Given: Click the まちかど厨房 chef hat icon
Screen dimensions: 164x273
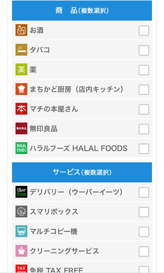Looking at the screenshot, I should (x=21, y=89).
